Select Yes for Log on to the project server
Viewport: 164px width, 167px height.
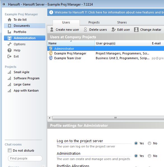tap(136, 143)
